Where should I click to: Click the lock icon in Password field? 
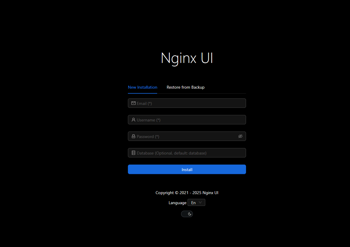pos(134,136)
